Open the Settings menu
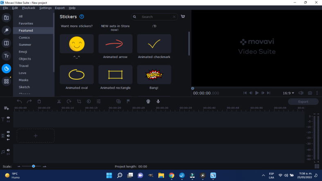 45,8
